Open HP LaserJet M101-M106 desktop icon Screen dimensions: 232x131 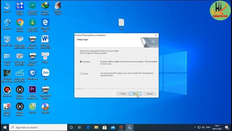click(20, 42)
